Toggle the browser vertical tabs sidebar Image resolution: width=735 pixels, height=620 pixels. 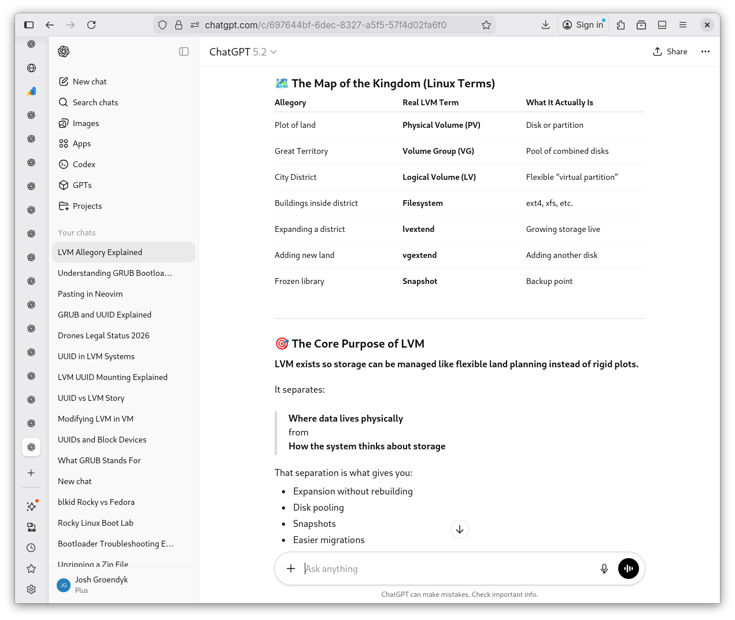29,25
